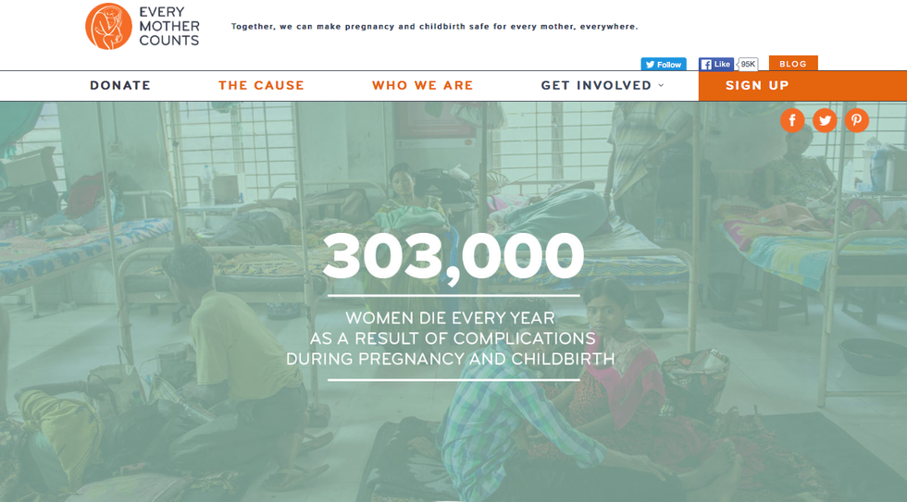Image resolution: width=907 pixels, height=502 pixels.
Task: Click the white line beneath 303,000
Action: pos(453,296)
